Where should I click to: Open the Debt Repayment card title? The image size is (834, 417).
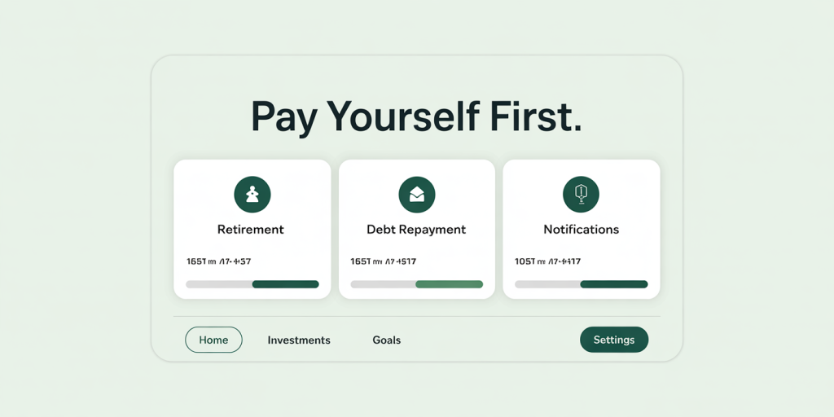416,230
